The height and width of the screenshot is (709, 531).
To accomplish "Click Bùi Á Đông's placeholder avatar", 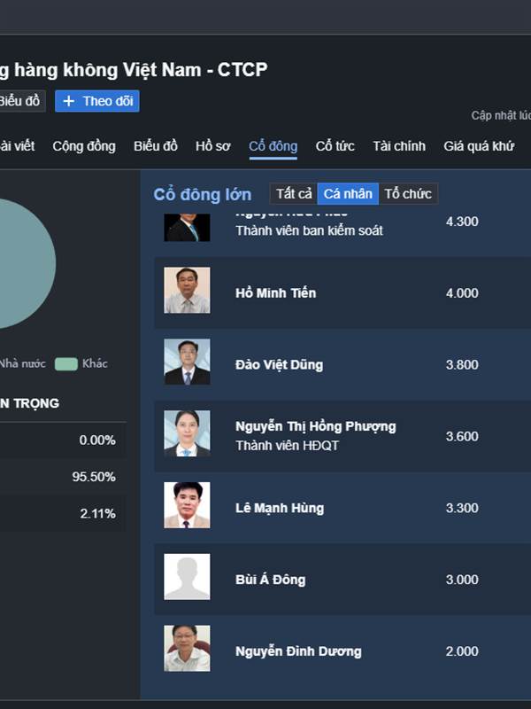I will 187,577.
